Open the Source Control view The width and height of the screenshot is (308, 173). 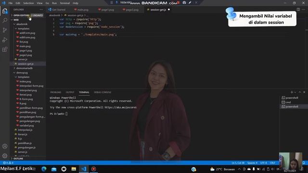[x=5, y=30]
